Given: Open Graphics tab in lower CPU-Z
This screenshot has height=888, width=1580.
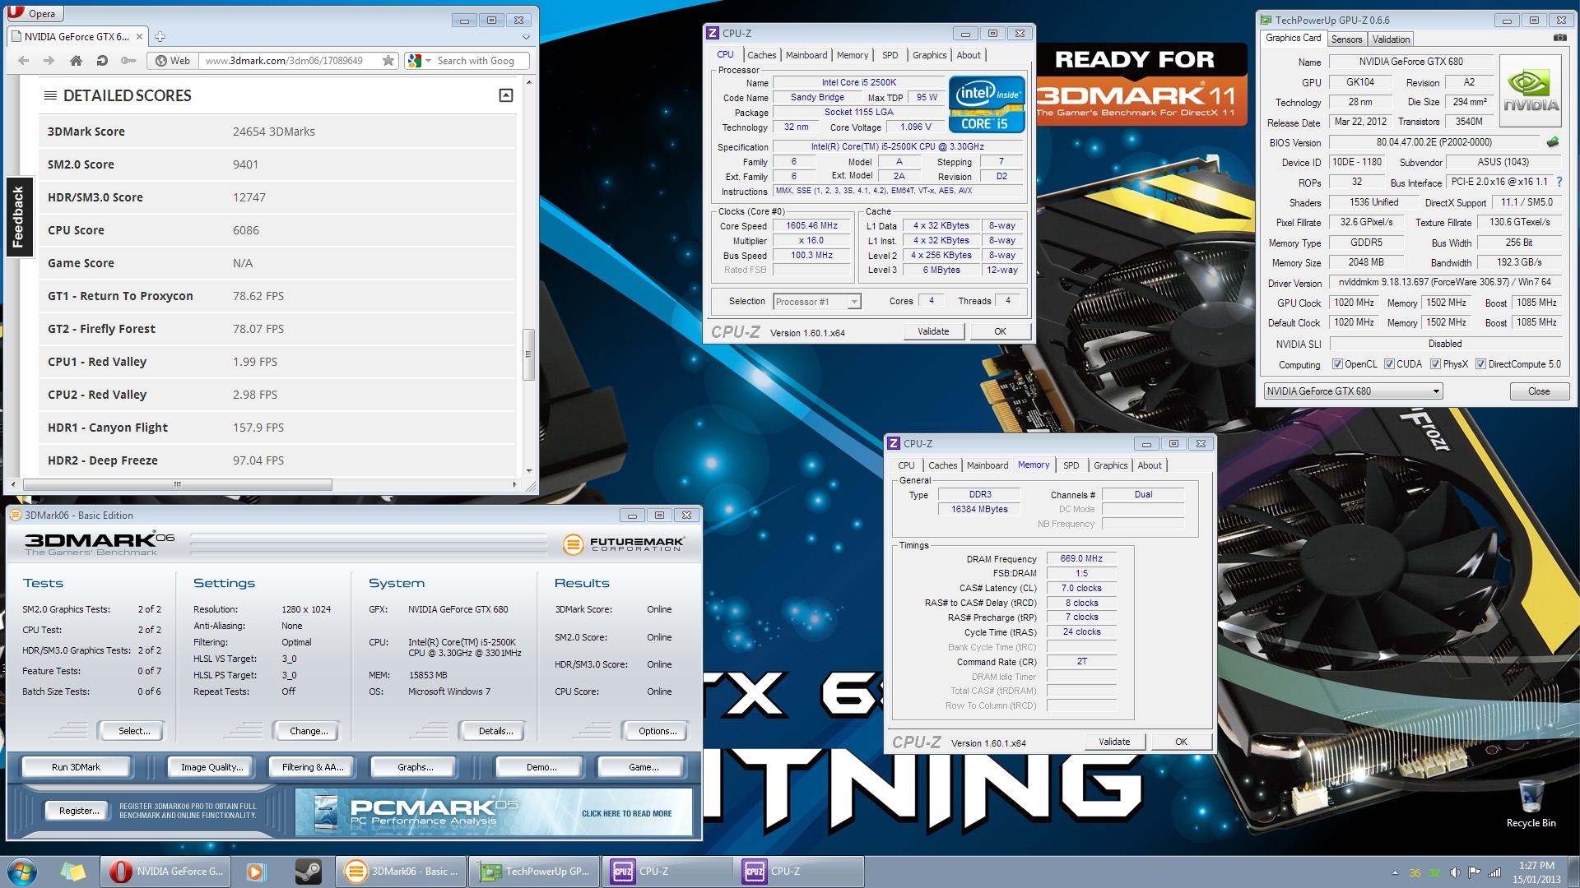Looking at the screenshot, I should [x=1110, y=465].
